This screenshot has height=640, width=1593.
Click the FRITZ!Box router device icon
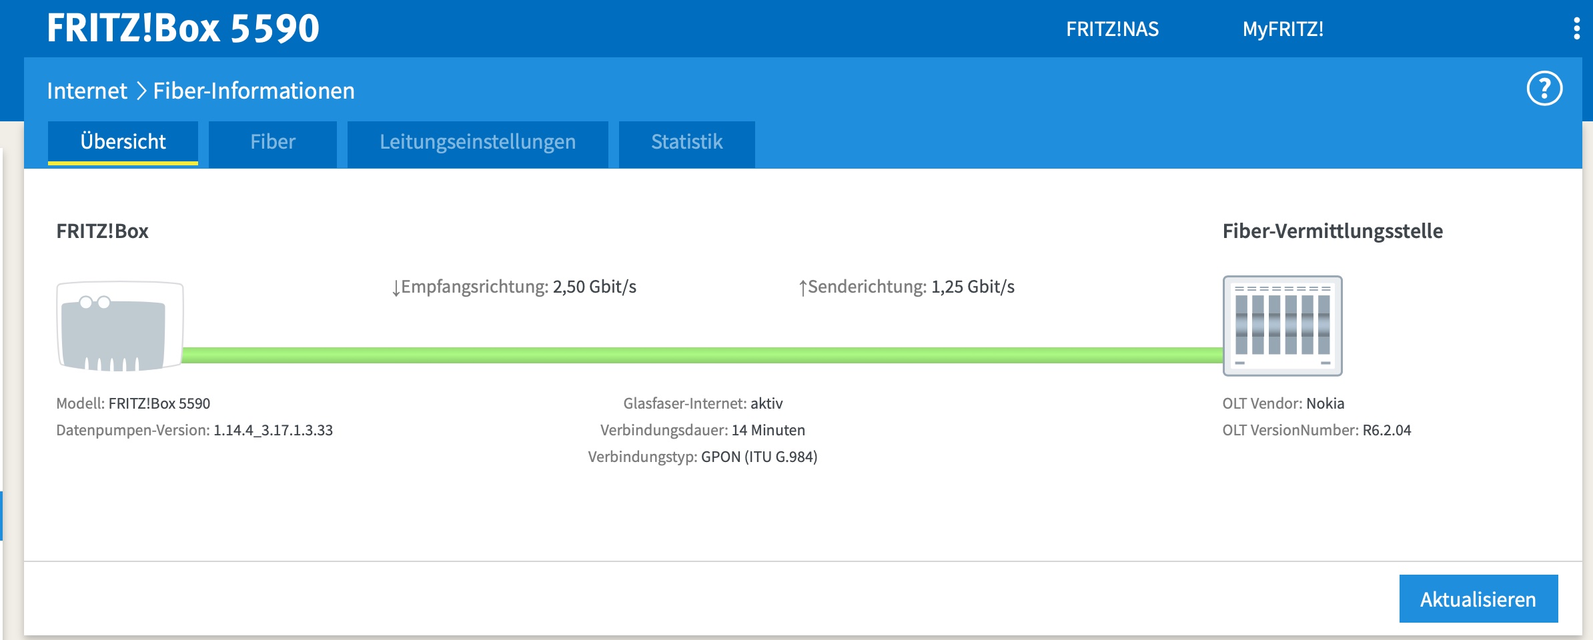click(x=120, y=326)
